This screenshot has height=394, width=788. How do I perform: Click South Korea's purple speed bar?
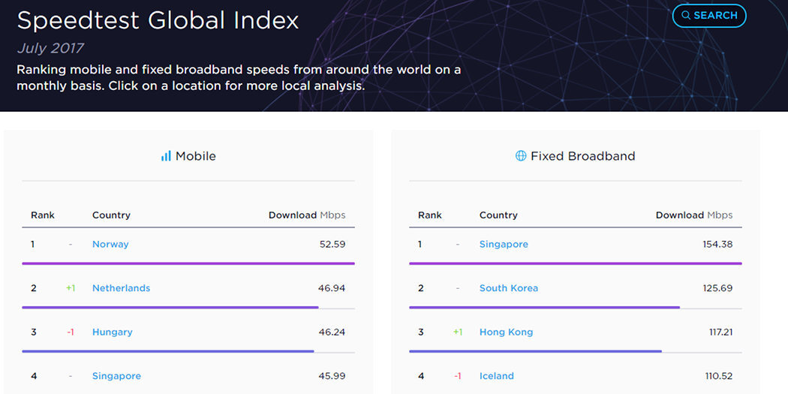click(x=544, y=307)
